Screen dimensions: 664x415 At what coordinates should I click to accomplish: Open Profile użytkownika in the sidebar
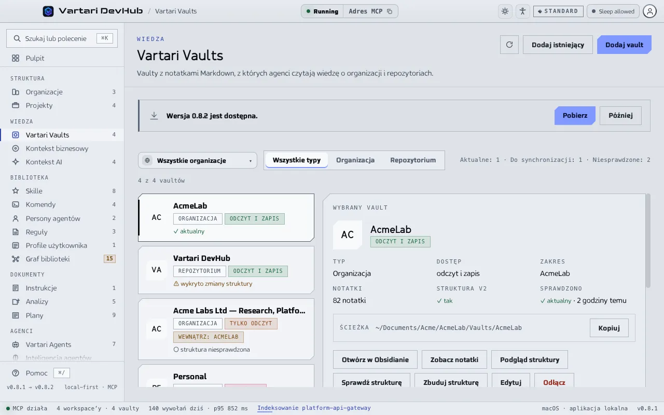coord(62,245)
